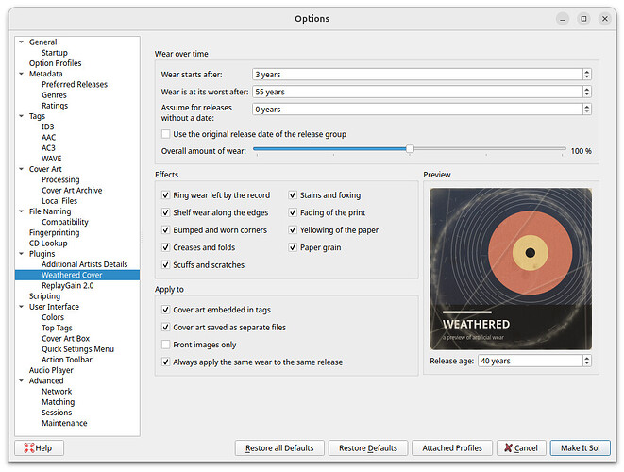Click the Help button
The height and width of the screenshot is (472, 624).
(x=39, y=447)
